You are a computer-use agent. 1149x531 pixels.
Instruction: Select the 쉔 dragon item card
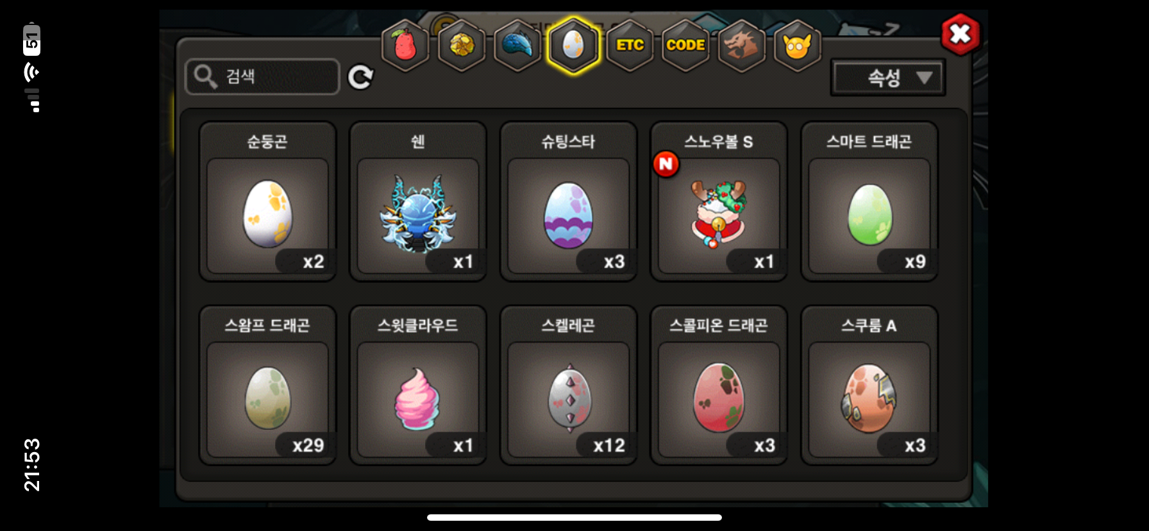[x=418, y=201]
